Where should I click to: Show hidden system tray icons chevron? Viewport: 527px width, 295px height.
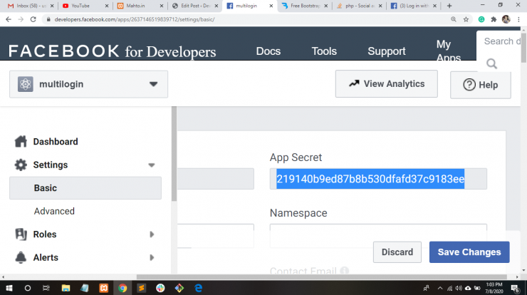(x=440, y=289)
